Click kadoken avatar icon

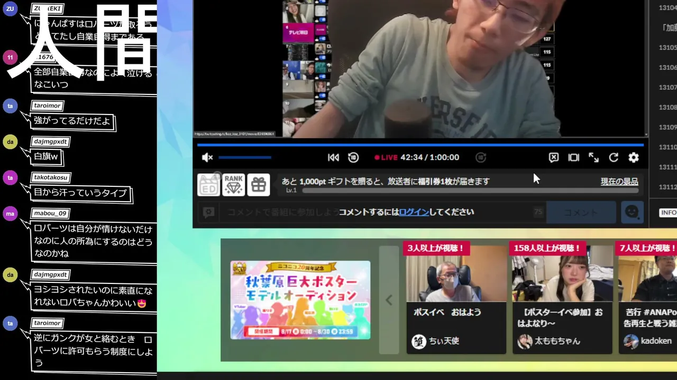coord(631,341)
